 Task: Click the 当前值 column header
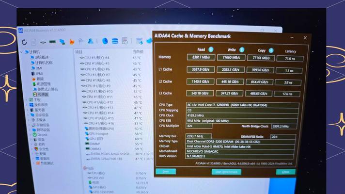click(138, 52)
